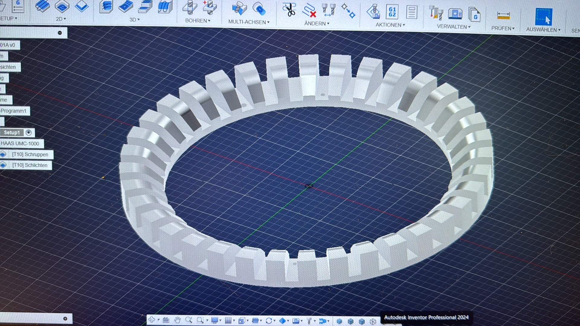Select the toolpath trim scissors icon
This screenshot has height=326, width=580.
[x=289, y=10]
